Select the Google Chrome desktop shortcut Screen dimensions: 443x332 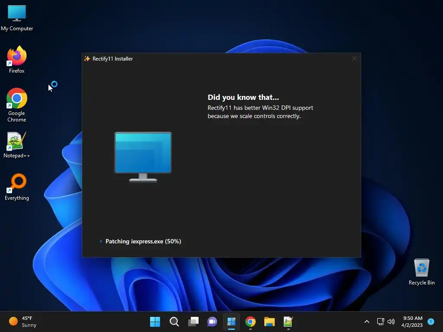click(17, 105)
